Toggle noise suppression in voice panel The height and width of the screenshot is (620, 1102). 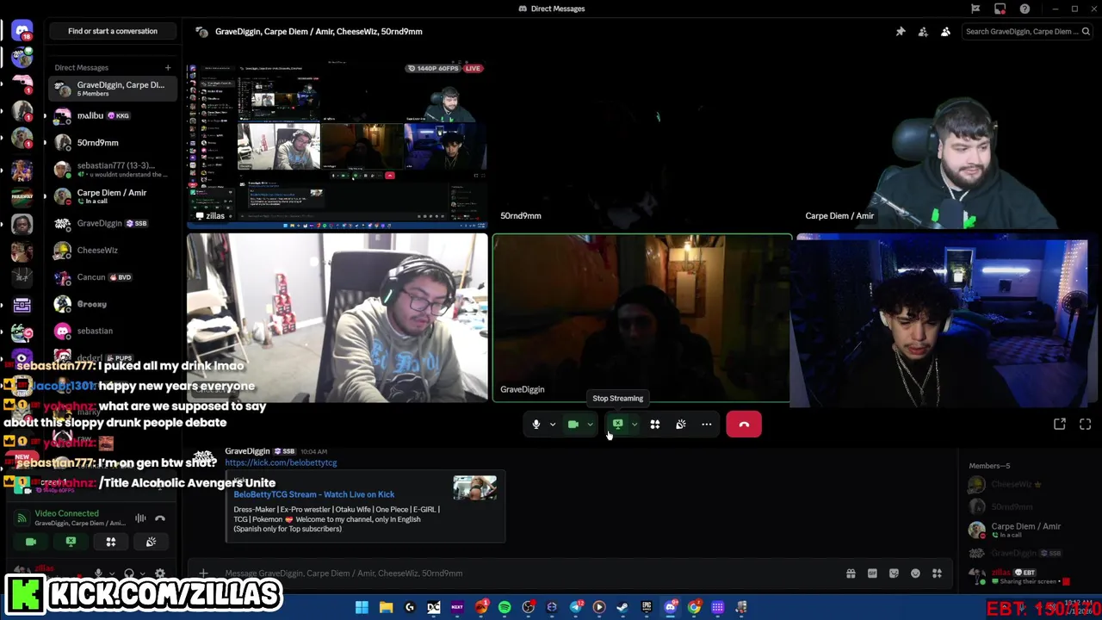pyautogui.click(x=140, y=518)
